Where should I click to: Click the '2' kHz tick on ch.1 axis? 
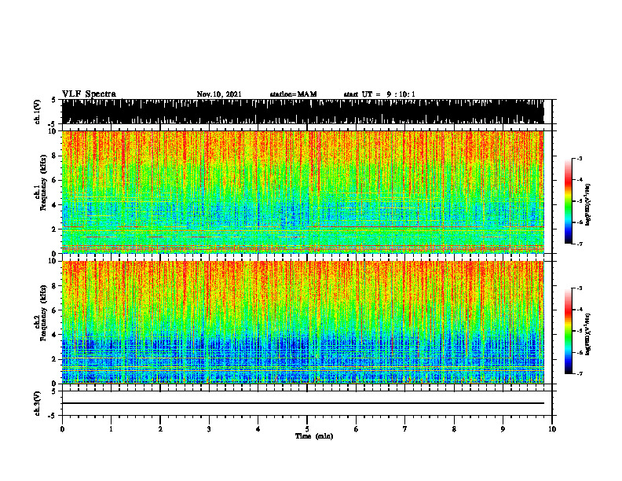pyautogui.click(x=55, y=229)
